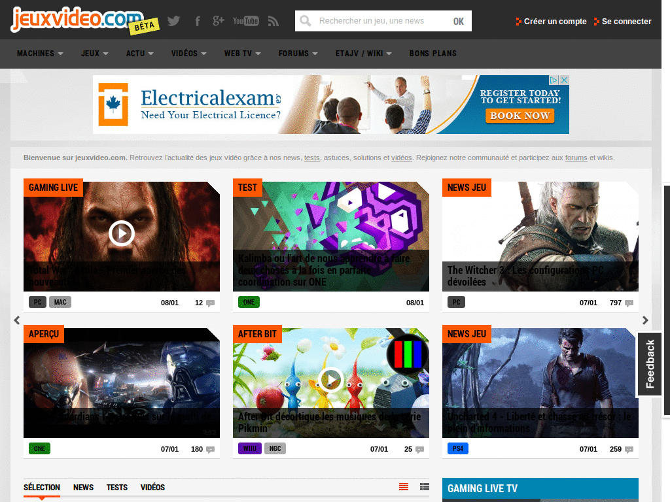Expand the VIDÉOS dropdown menu
Image resolution: width=670 pixels, height=502 pixels.
tap(189, 54)
